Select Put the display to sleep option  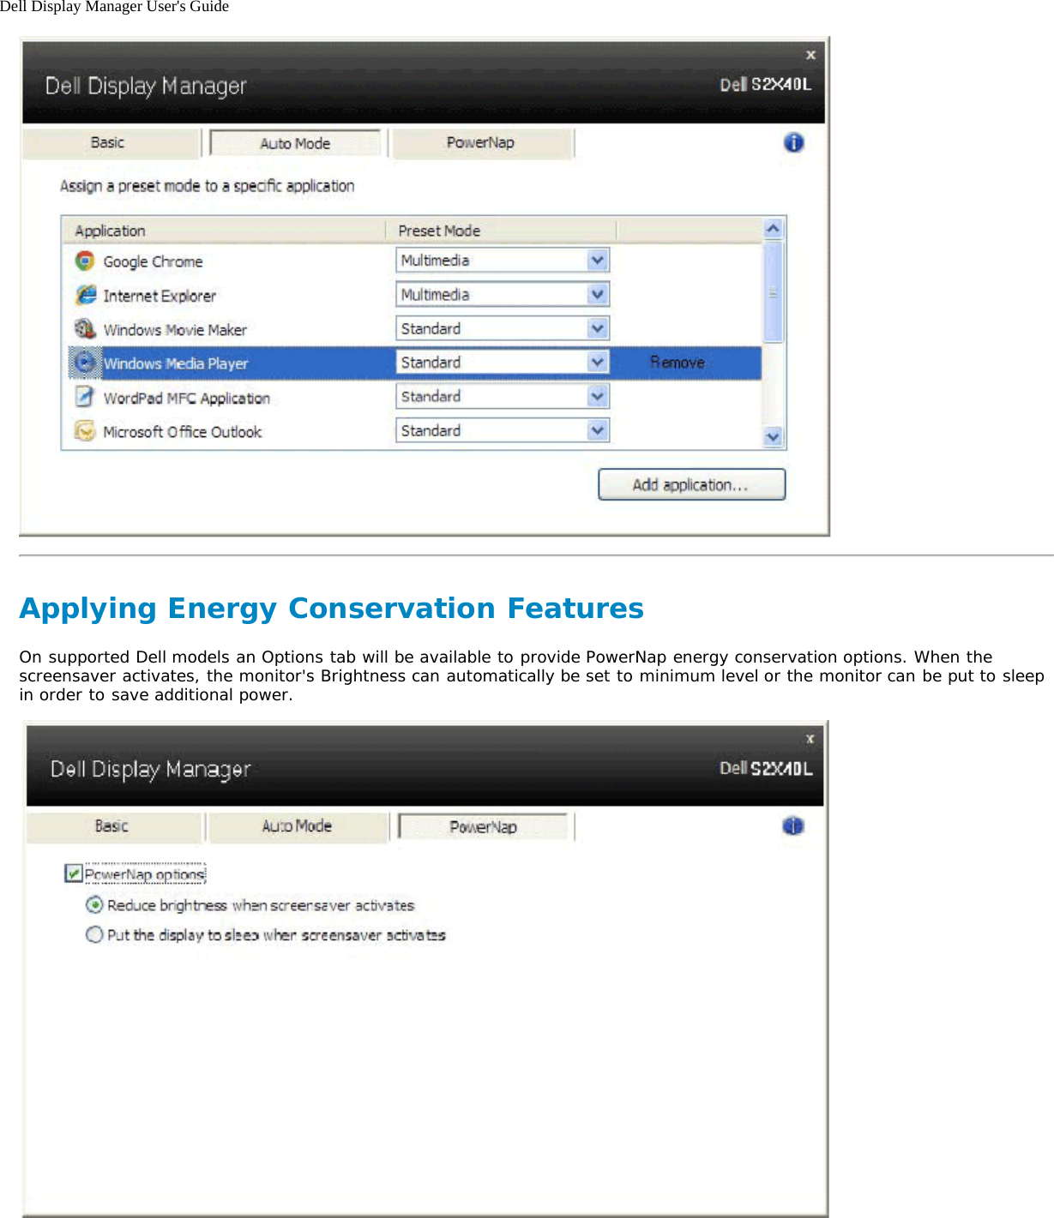click(94, 934)
